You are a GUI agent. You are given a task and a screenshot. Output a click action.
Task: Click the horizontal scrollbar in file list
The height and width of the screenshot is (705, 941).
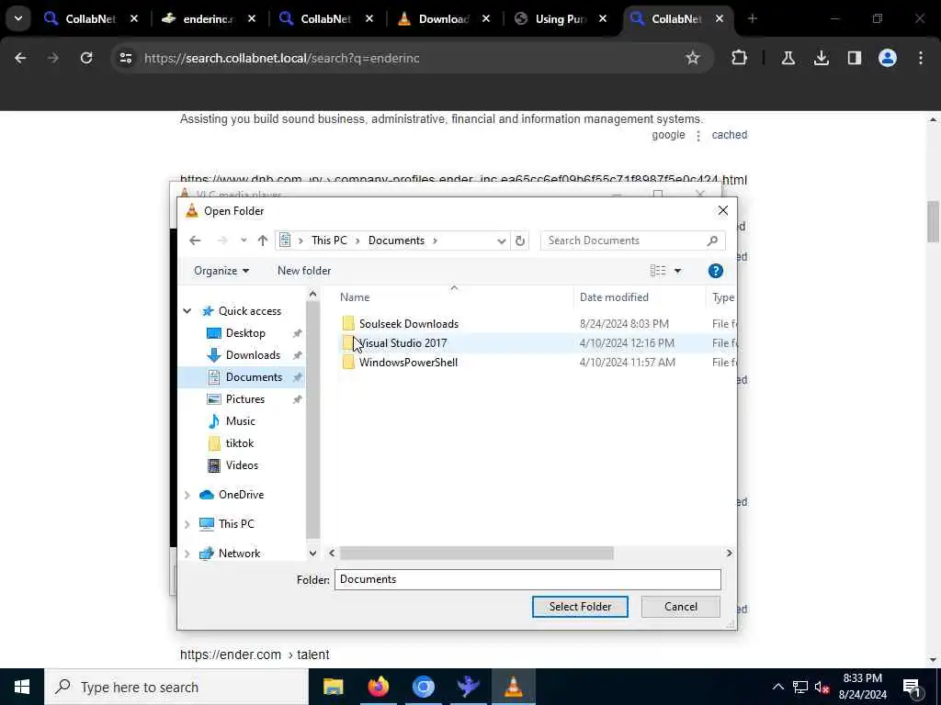point(477,554)
